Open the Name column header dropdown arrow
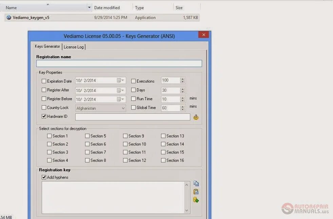 pyautogui.click(x=89, y=7)
